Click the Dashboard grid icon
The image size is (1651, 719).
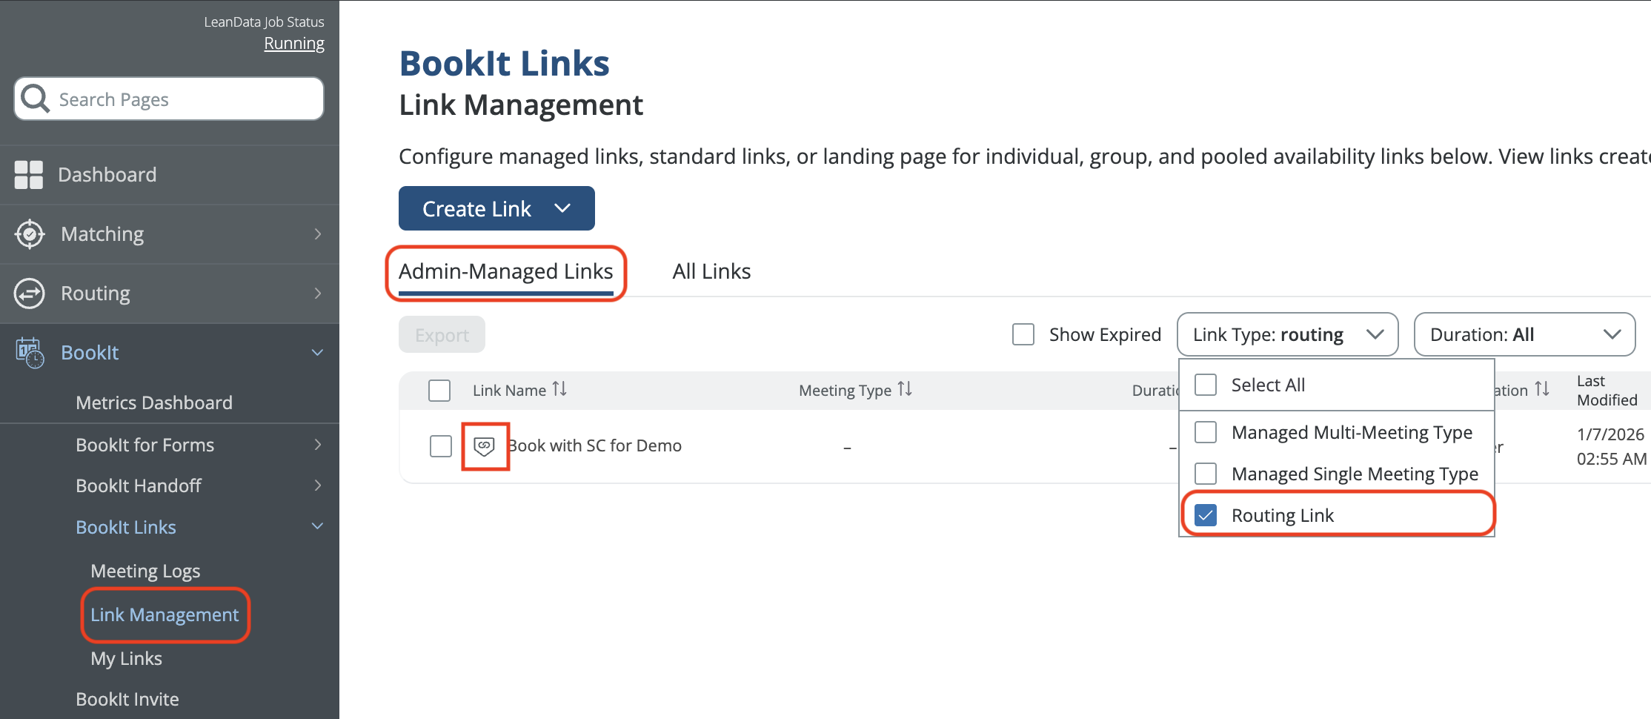click(x=29, y=175)
